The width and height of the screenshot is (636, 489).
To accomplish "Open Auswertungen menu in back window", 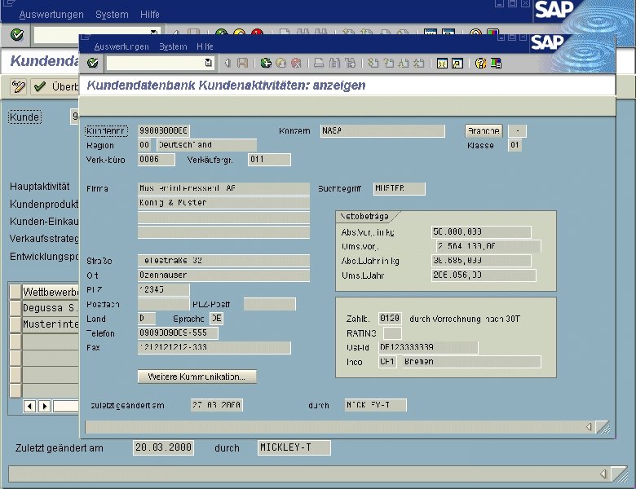I will 51,15.
